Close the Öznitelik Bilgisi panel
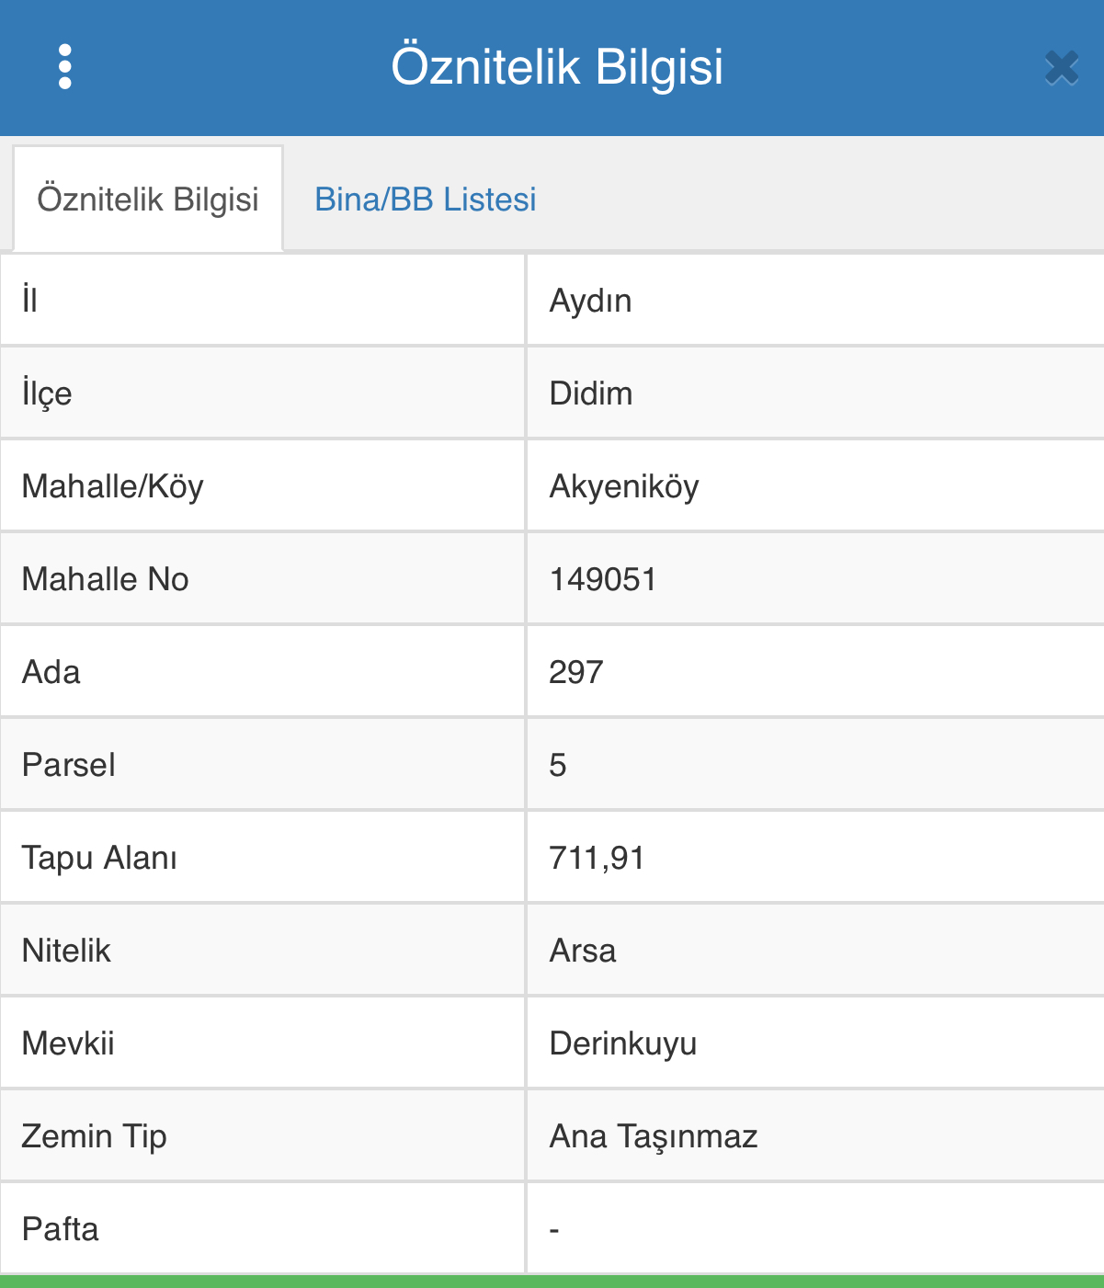 tap(1061, 68)
